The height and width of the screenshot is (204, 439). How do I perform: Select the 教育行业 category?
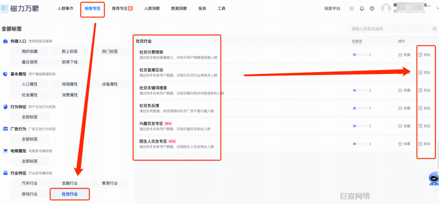[110, 183]
